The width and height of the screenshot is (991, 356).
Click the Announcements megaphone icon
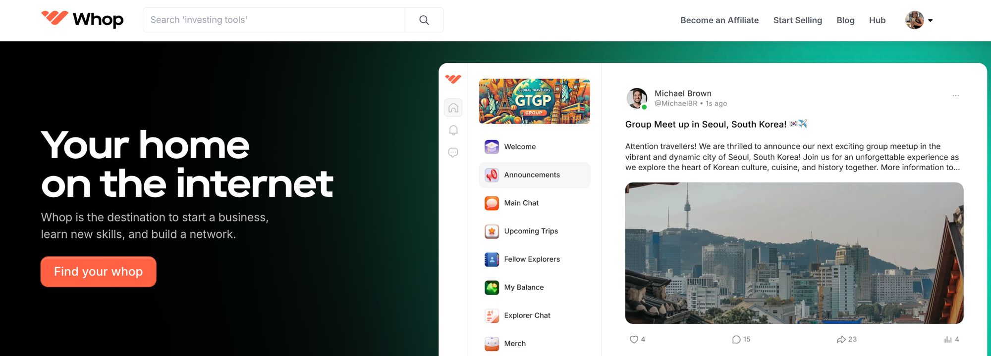pyautogui.click(x=492, y=175)
